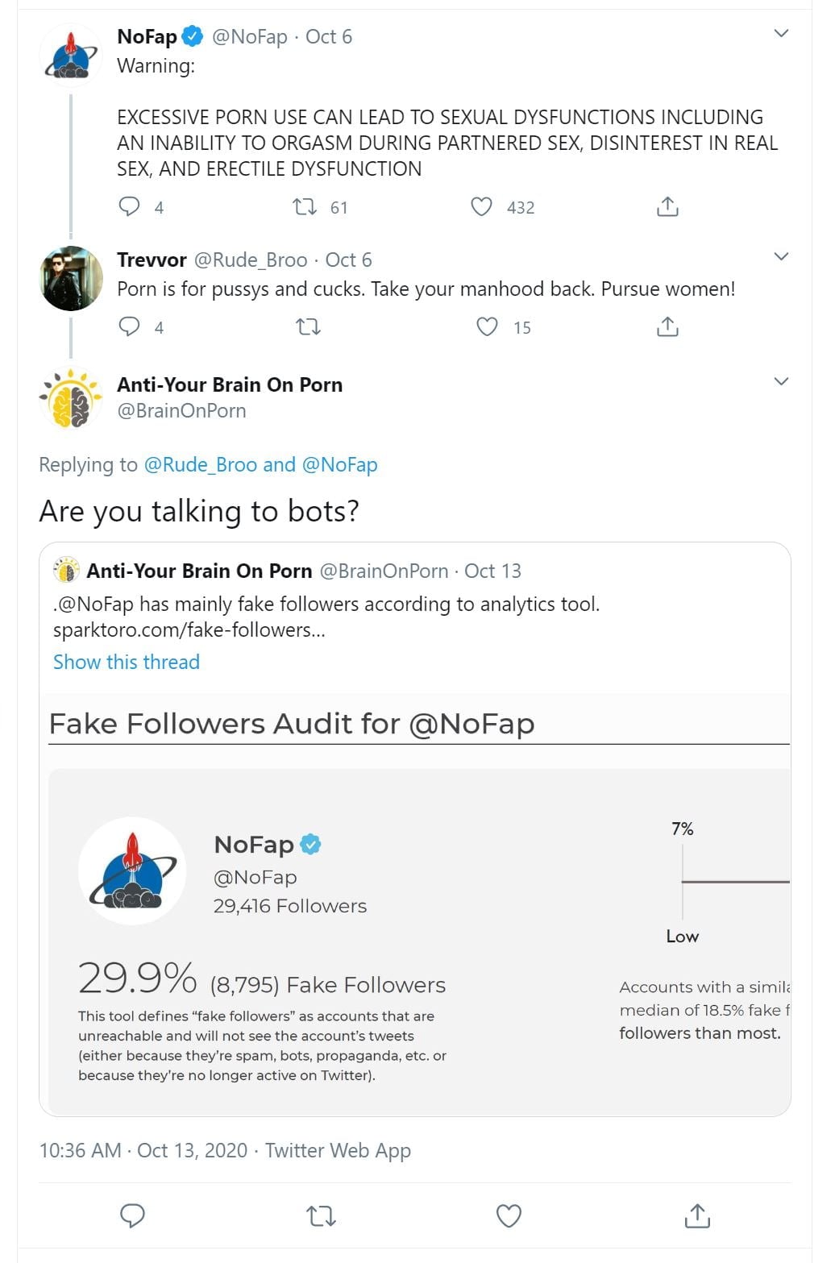Reply to the NoFap warning tweet

129,207
